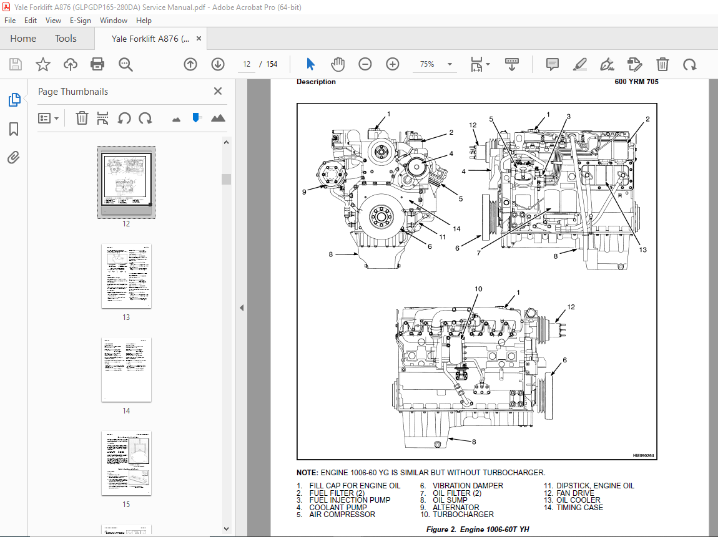Viewport: 718px width, 537px height.
Task: Toggle the Page Thumbnails sidebar icon
Action: click(14, 100)
